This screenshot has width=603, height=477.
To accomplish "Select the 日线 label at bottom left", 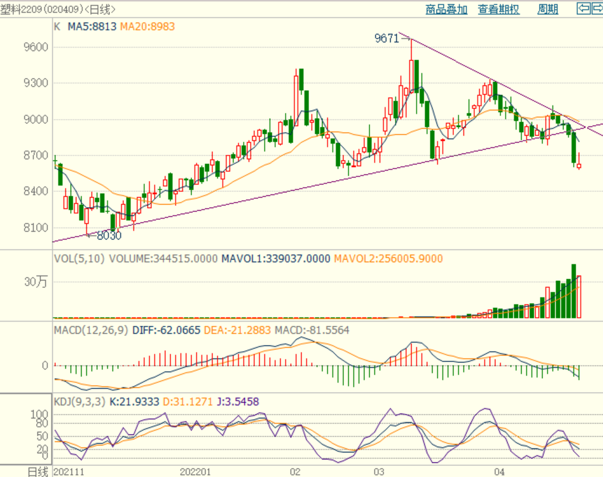I will click(x=38, y=471).
